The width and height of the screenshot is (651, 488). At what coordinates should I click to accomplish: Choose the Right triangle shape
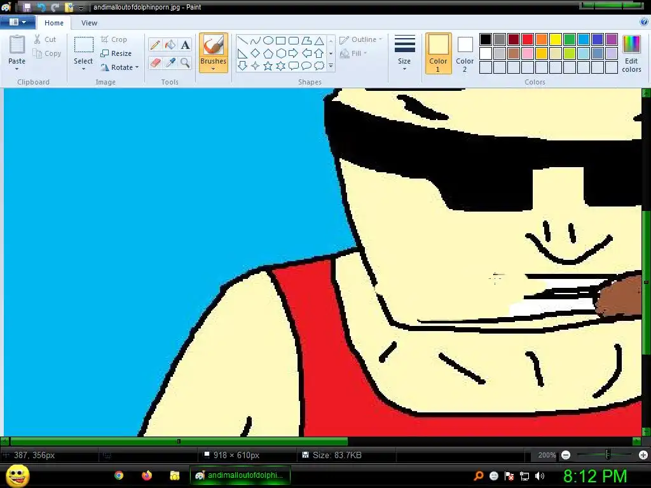point(243,53)
